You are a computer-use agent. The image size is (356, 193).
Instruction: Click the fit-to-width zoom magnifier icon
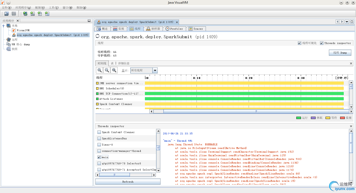[114, 70]
